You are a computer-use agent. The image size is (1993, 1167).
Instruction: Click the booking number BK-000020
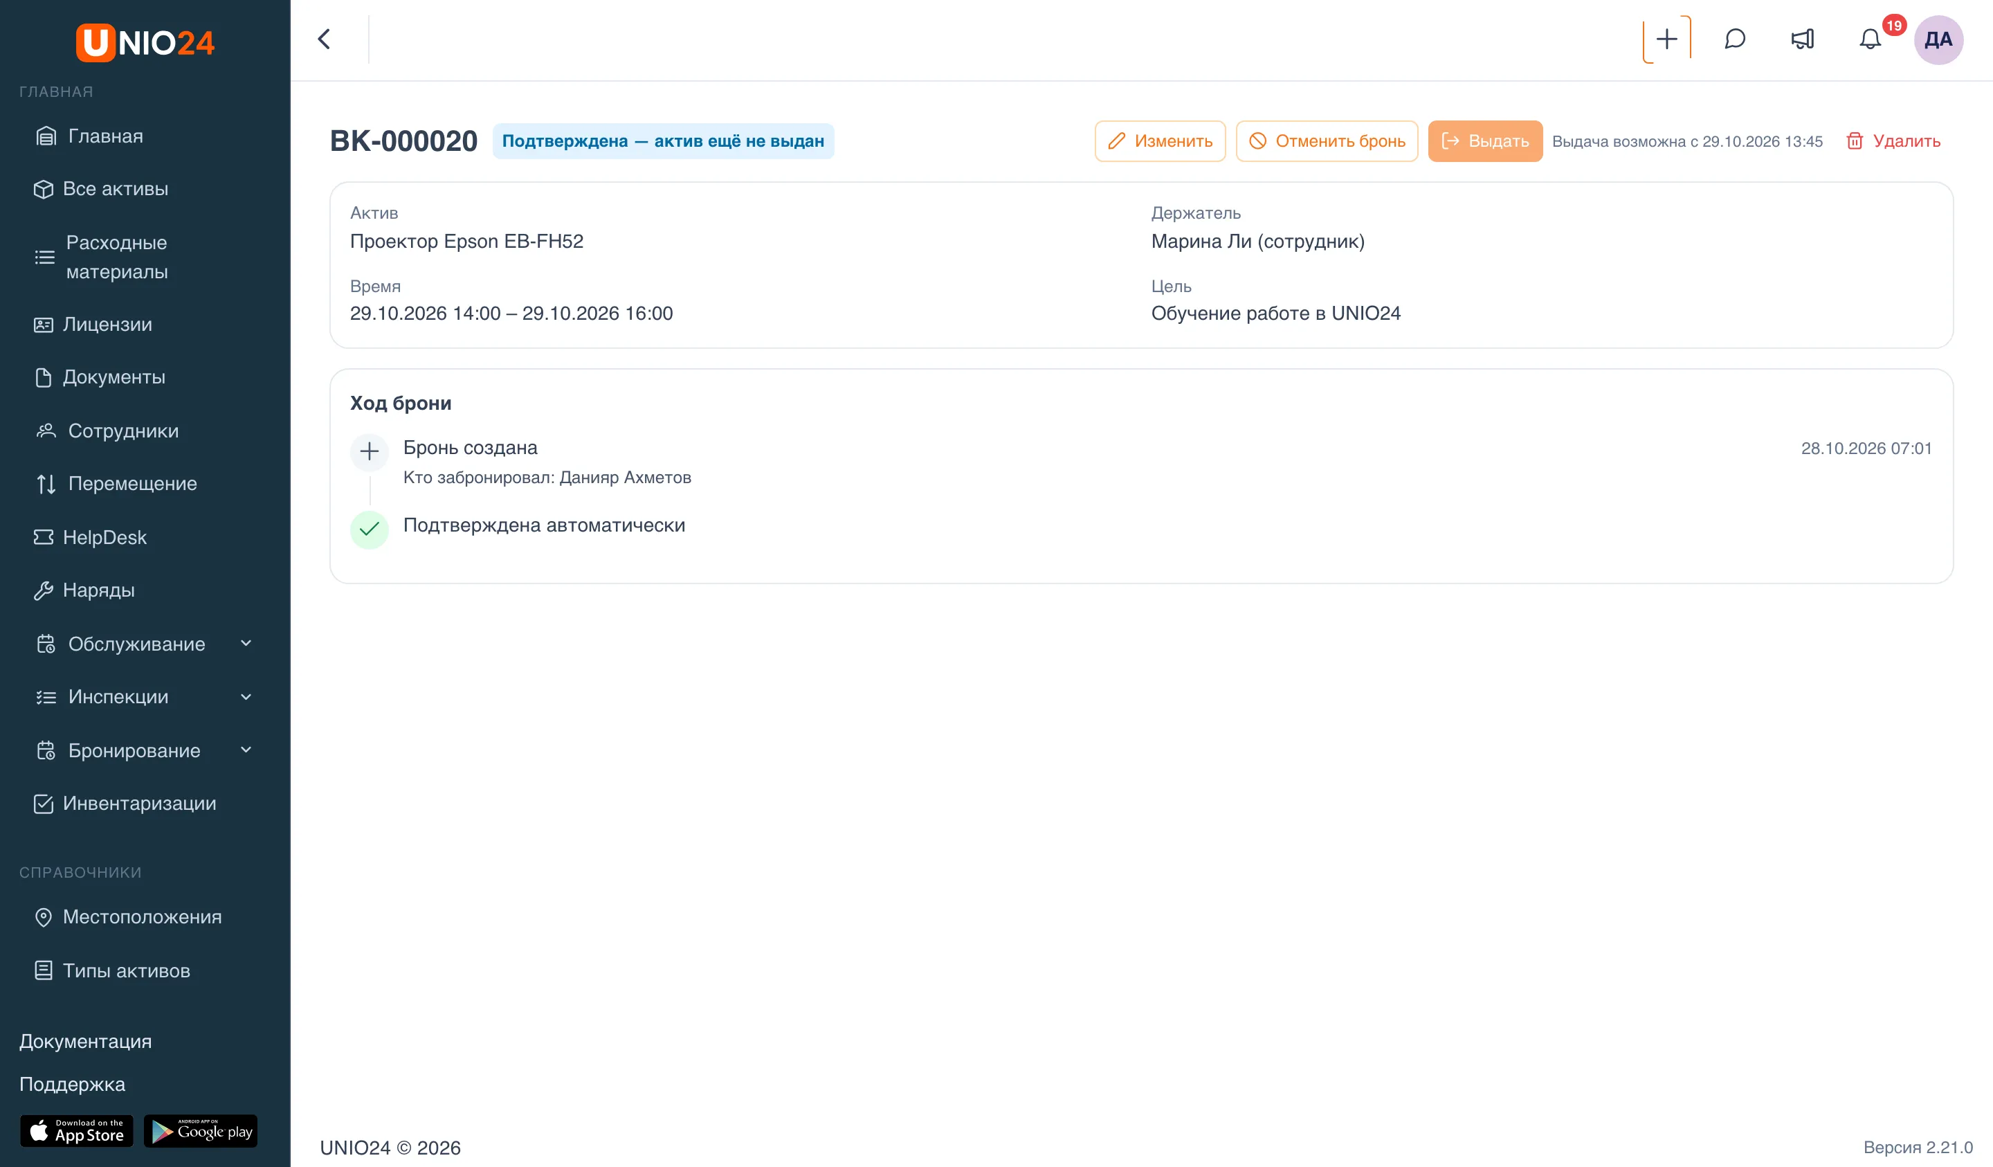pos(403,141)
